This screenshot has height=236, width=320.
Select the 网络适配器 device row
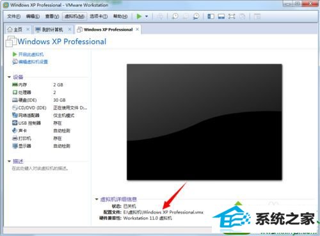tap(49, 115)
